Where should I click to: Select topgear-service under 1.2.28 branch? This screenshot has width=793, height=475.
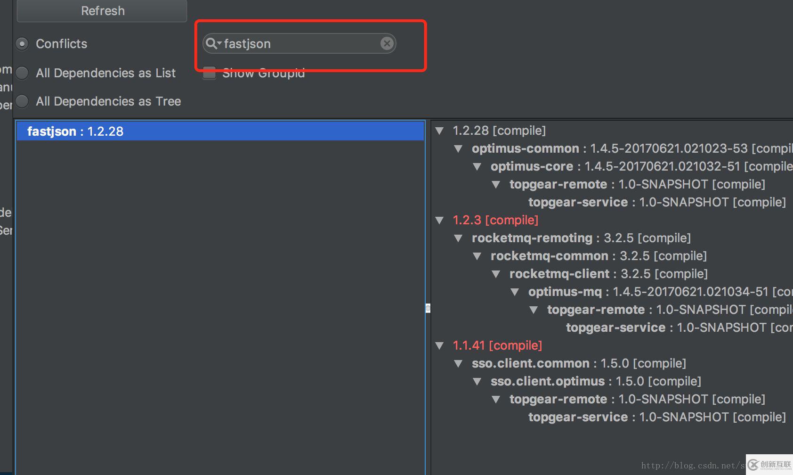click(x=657, y=202)
